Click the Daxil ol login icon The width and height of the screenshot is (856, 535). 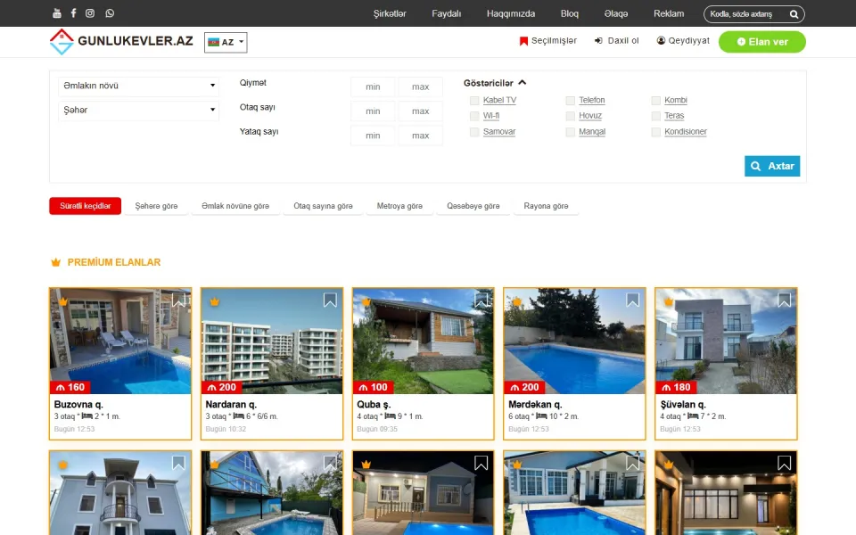click(x=599, y=40)
